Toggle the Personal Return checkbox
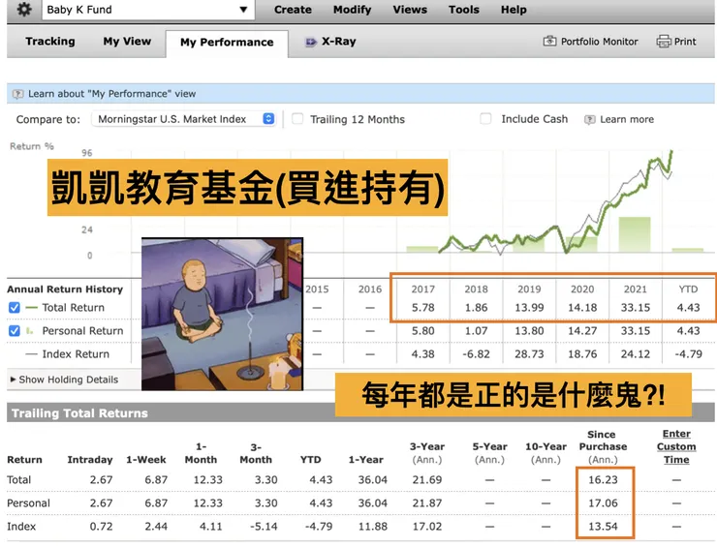This screenshot has width=717, height=548. (15, 330)
